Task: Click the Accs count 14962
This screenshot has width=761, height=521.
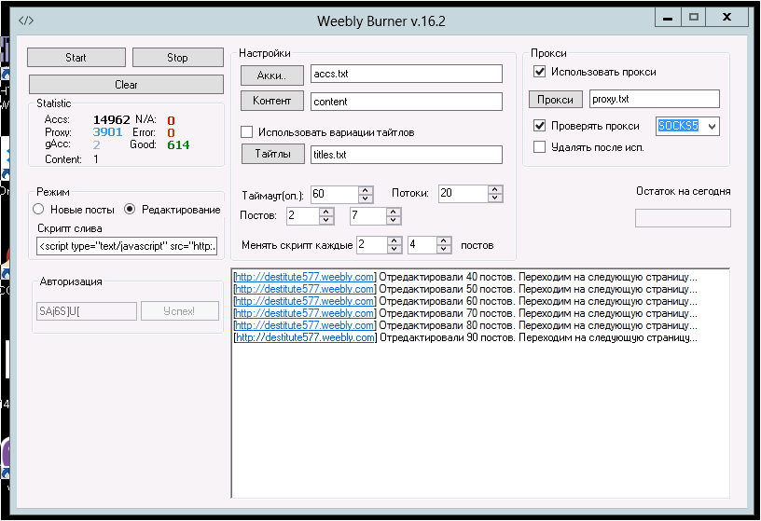Action: 112,120
